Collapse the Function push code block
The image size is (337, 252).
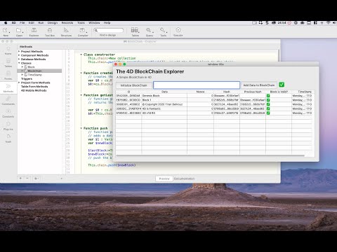[81, 128]
